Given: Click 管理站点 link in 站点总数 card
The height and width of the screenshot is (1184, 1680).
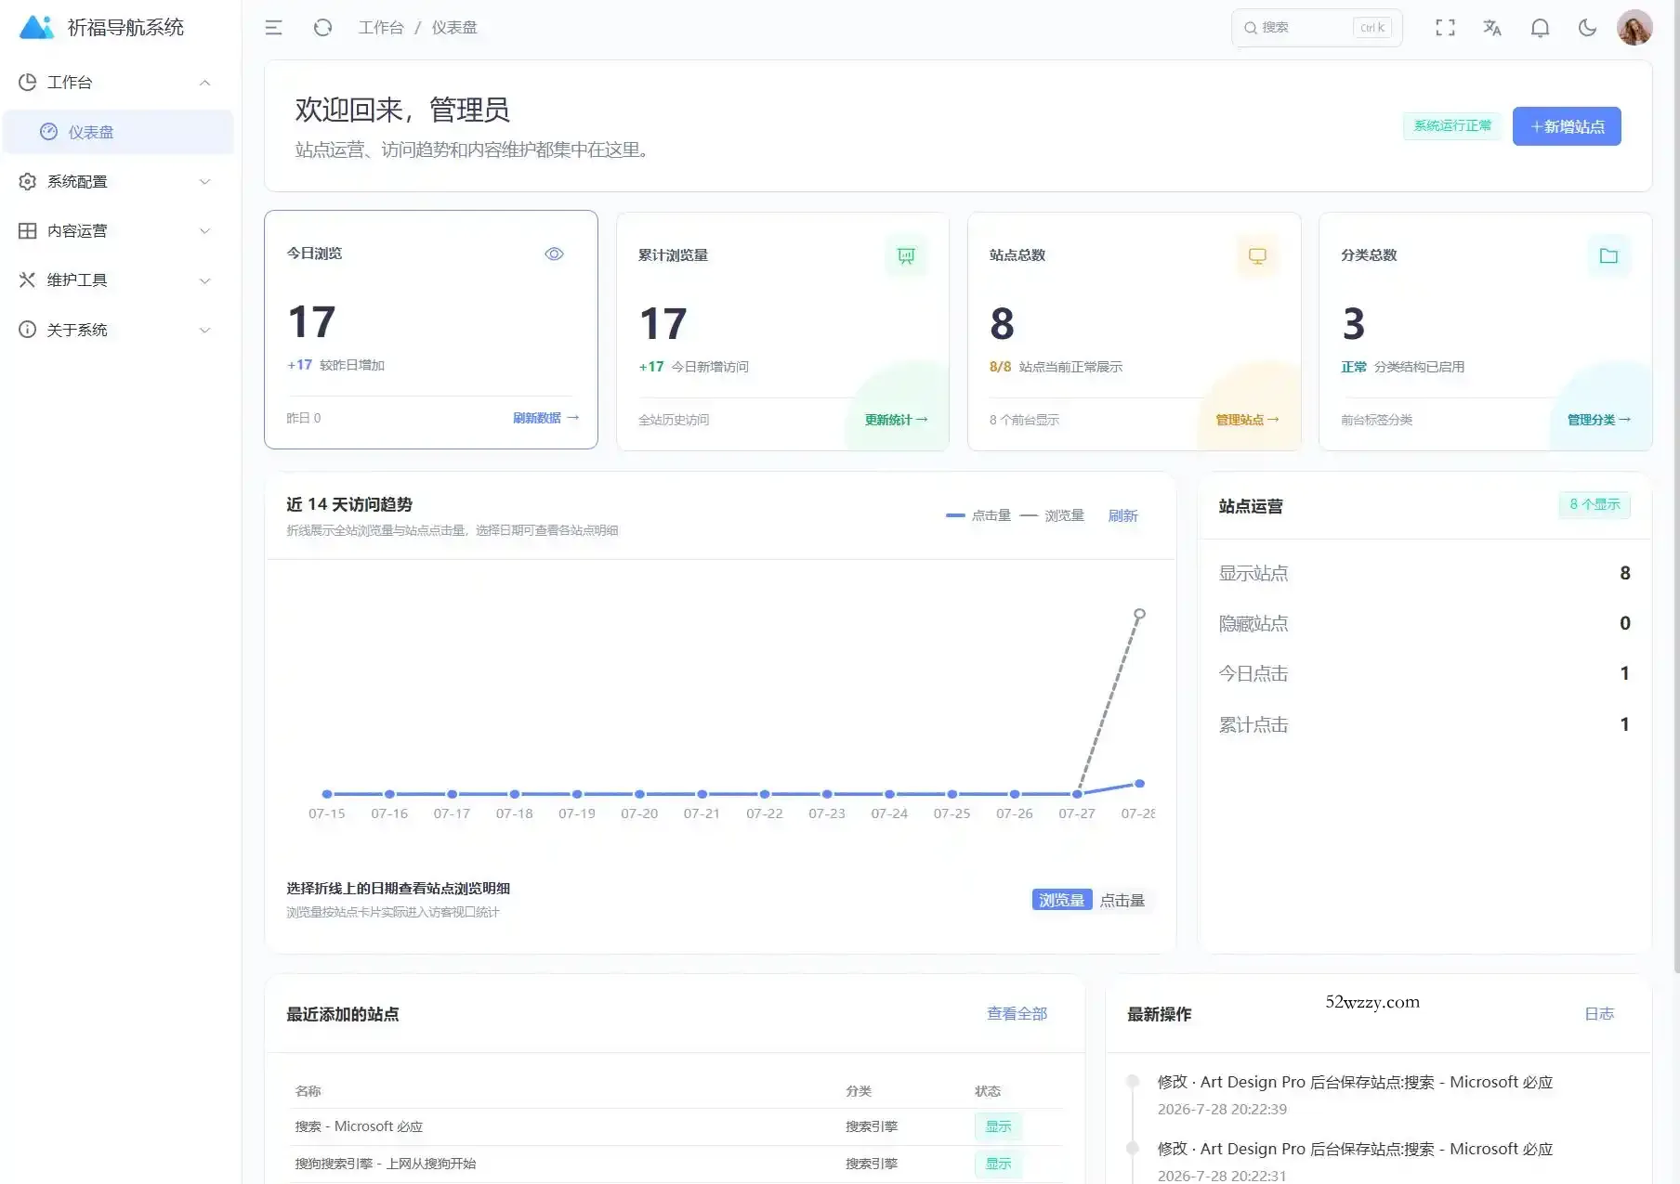Looking at the screenshot, I should [1247, 420].
